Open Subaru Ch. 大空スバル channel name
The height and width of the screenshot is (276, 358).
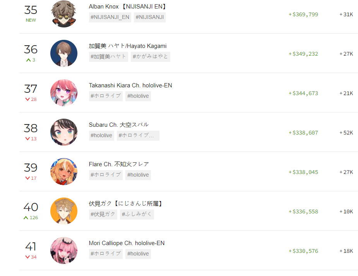119,125
